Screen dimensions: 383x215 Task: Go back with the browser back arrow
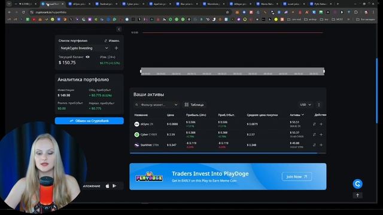tap(10, 12)
